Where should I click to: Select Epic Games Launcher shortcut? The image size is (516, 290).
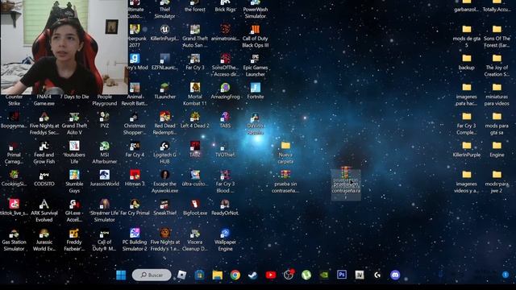(x=256, y=65)
